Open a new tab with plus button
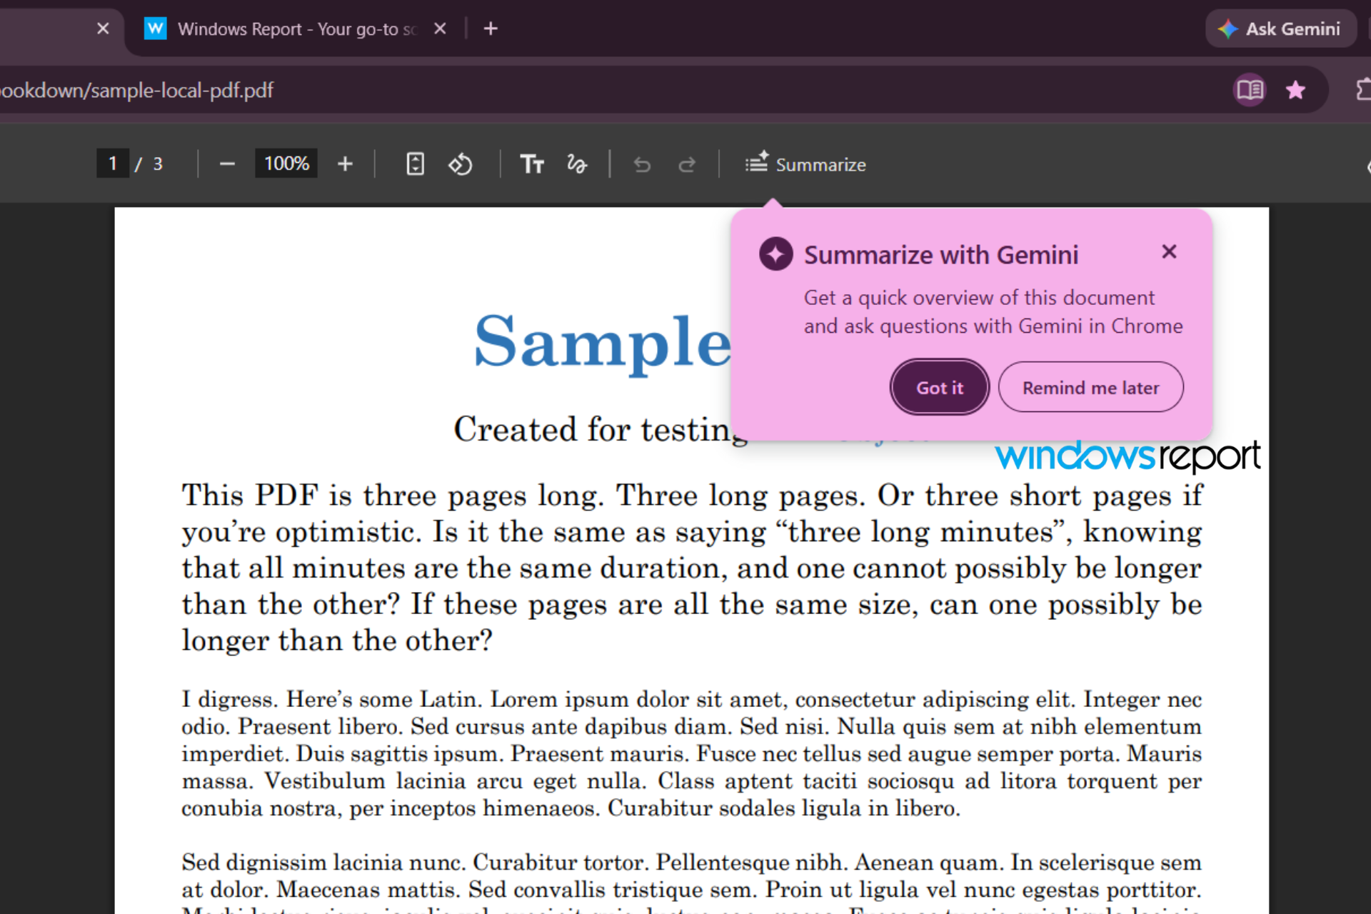 [x=491, y=29]
